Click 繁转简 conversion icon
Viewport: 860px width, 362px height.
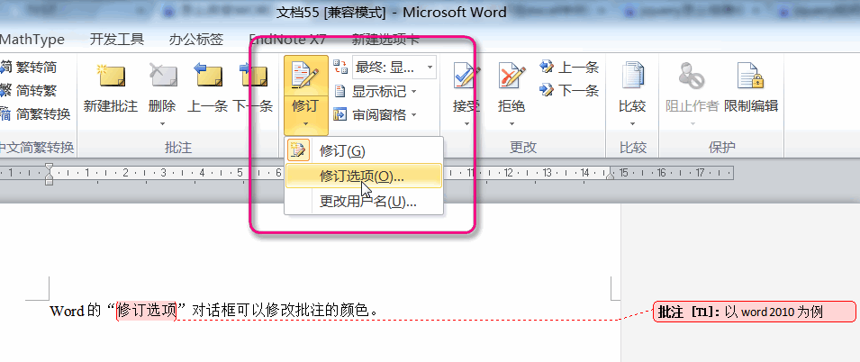pyautogui.click(x=5, y=68)
